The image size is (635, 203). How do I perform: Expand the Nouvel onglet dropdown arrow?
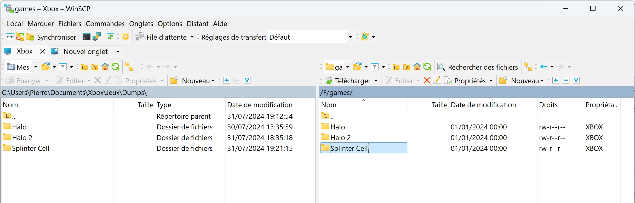click(118, 52)
